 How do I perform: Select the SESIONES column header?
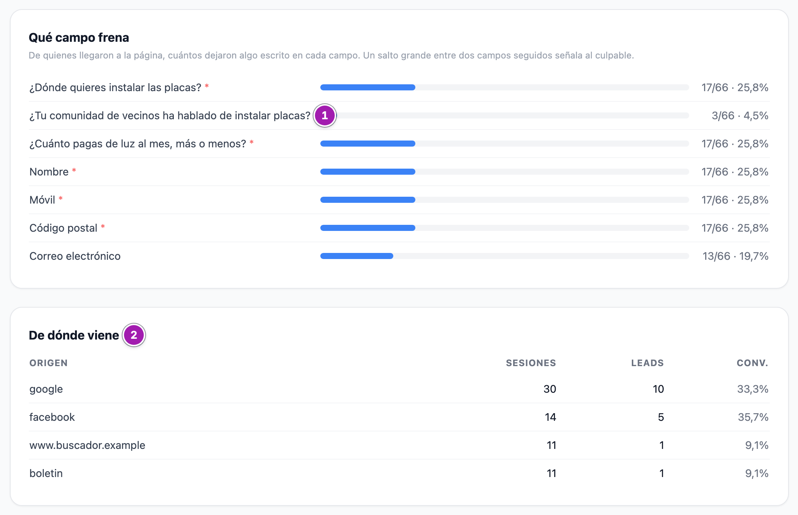pos(531,363)
